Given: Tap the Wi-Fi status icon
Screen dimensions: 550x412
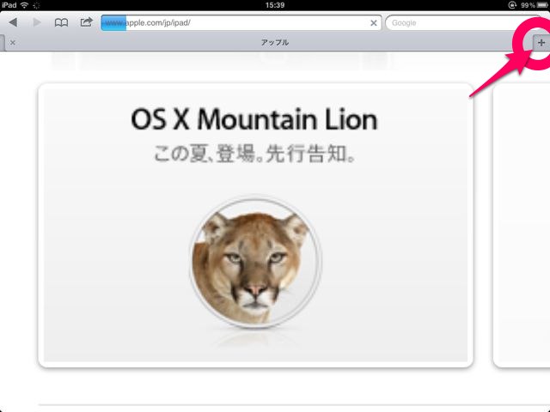Looking at the screenshot, I should [24, 5].
